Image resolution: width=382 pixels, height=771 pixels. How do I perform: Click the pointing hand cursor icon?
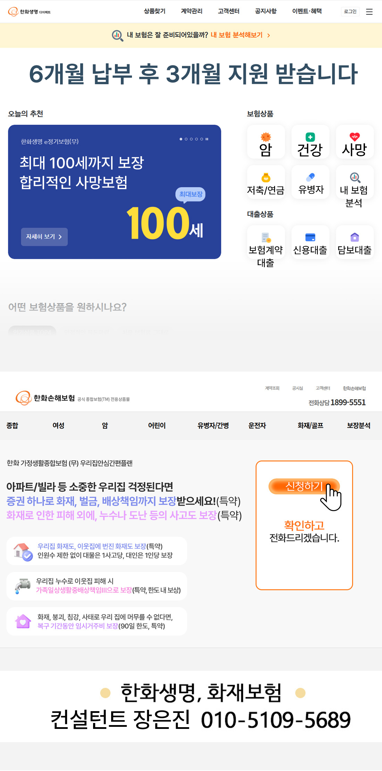click(331, 498)
